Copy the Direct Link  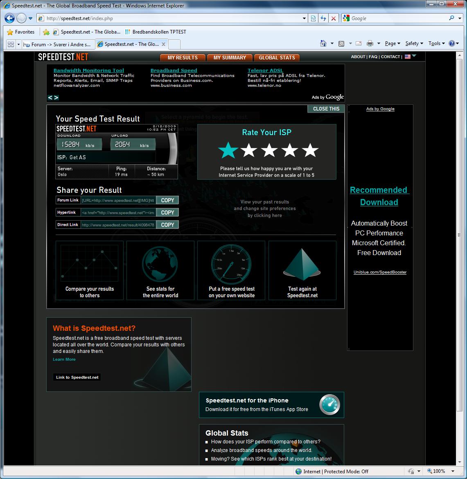[167, 224]
